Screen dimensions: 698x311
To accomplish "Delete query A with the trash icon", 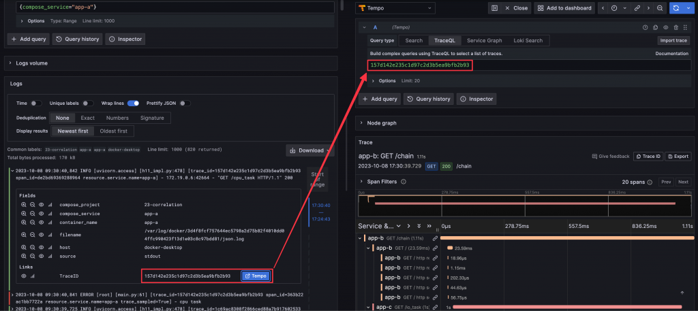I will pos(676,27).
